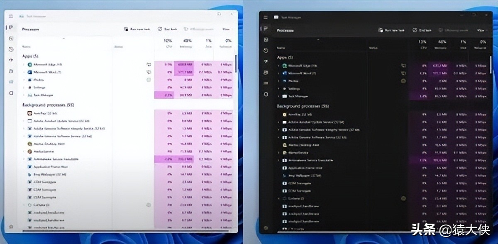This screenshot has width=498, height=244.
Task: Sort by the CPU column in the light window
Action: tap(168, 44)
